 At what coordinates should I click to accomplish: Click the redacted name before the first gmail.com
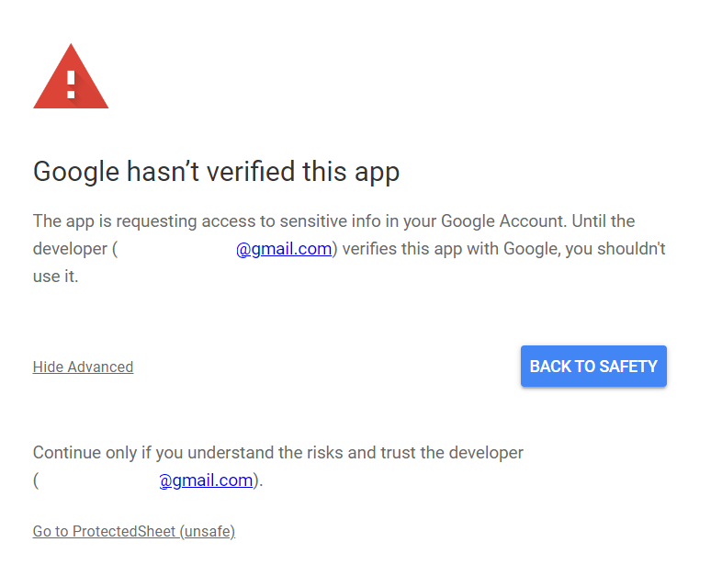click(x=176, y=248)
